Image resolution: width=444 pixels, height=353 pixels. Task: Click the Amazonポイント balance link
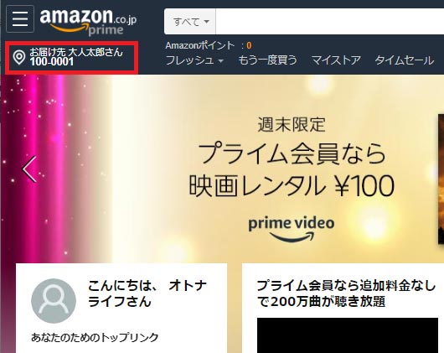(x=209, y=45)
